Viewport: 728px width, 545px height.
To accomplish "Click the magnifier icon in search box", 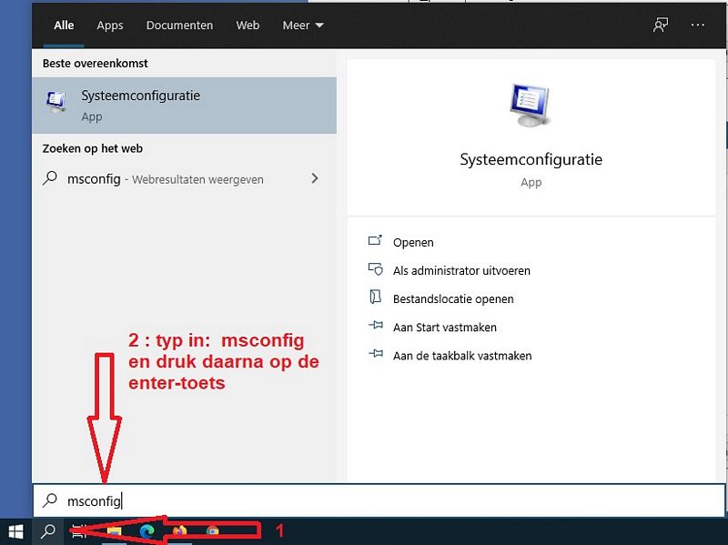I will (x=50, y=500).
